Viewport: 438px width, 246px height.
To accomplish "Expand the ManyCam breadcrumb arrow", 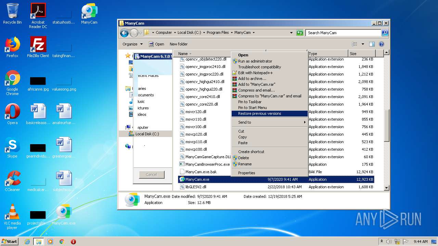I will point(254,33).
